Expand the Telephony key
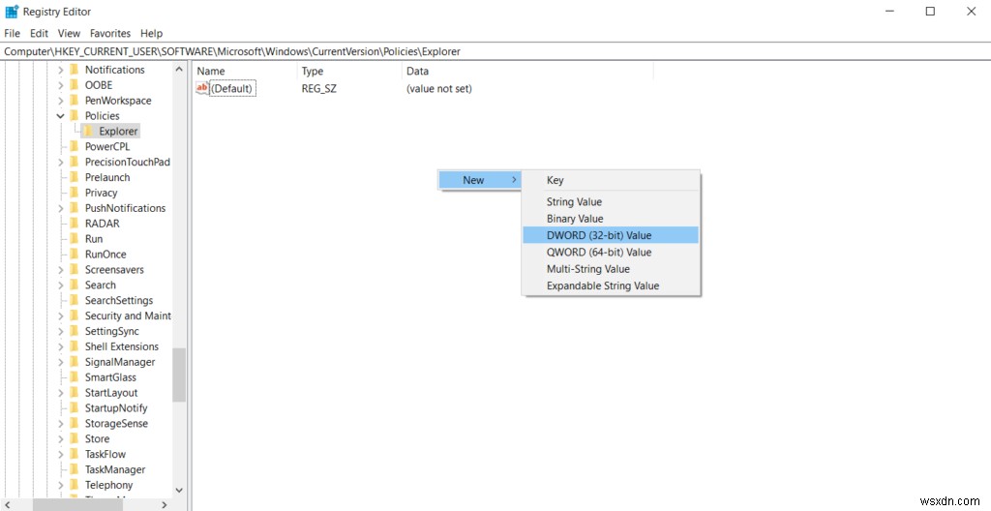 coord(61,485)
